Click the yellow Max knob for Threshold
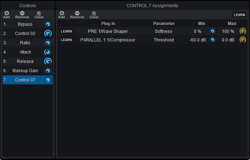Screen dimensions: 250x160 [x=242, y=40]
